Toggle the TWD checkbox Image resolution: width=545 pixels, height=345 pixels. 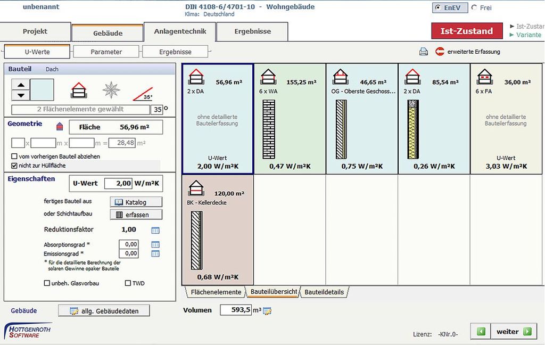[128, 283]
